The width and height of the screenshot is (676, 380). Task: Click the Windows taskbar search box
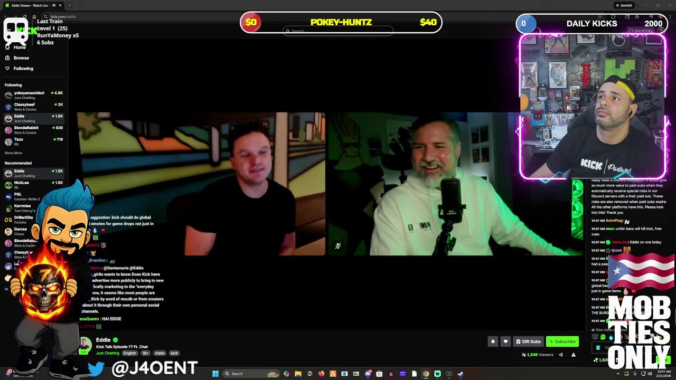click(x=251, y=374)
